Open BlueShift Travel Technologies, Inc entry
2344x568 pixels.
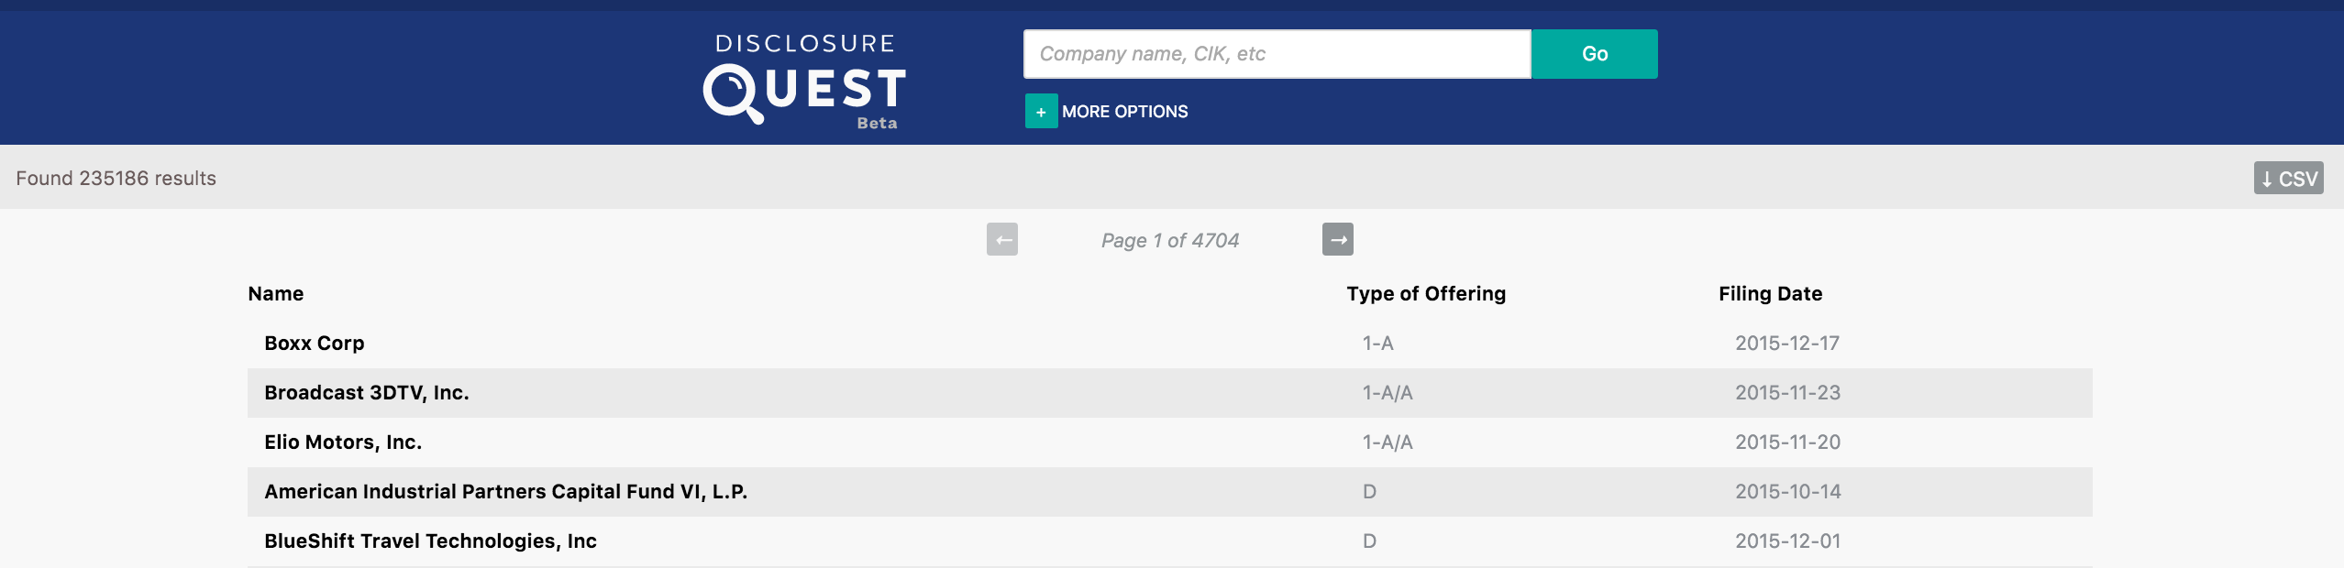[x=431, y=541]
